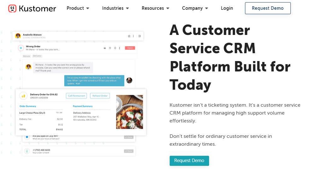Open the Wrong Order conversation overflow menu
Image resolution: width=310 pixels, height=169 pixels.
coord(120,48)
